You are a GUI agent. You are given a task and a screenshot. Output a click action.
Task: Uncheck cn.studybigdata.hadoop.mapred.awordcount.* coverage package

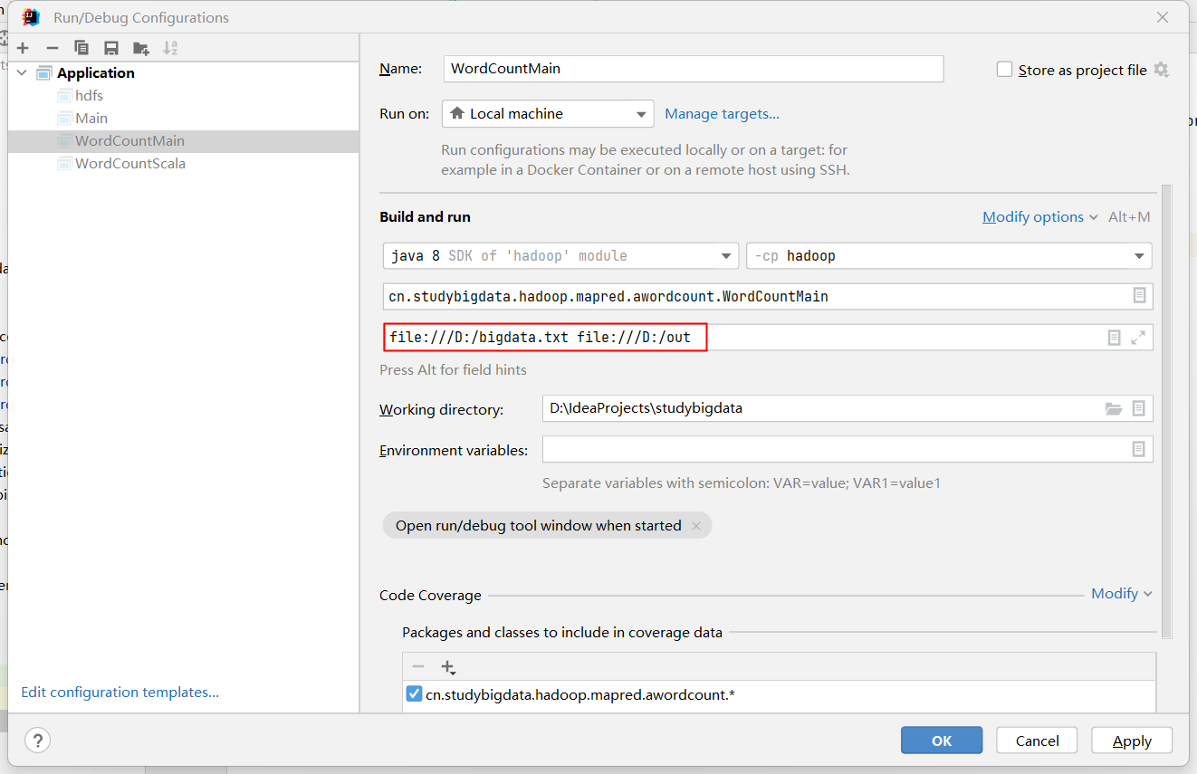pyautogui.click(x=414, y=694)
